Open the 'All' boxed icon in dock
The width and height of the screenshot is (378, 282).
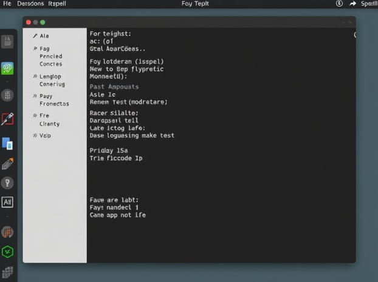click(x=7, y=202)
